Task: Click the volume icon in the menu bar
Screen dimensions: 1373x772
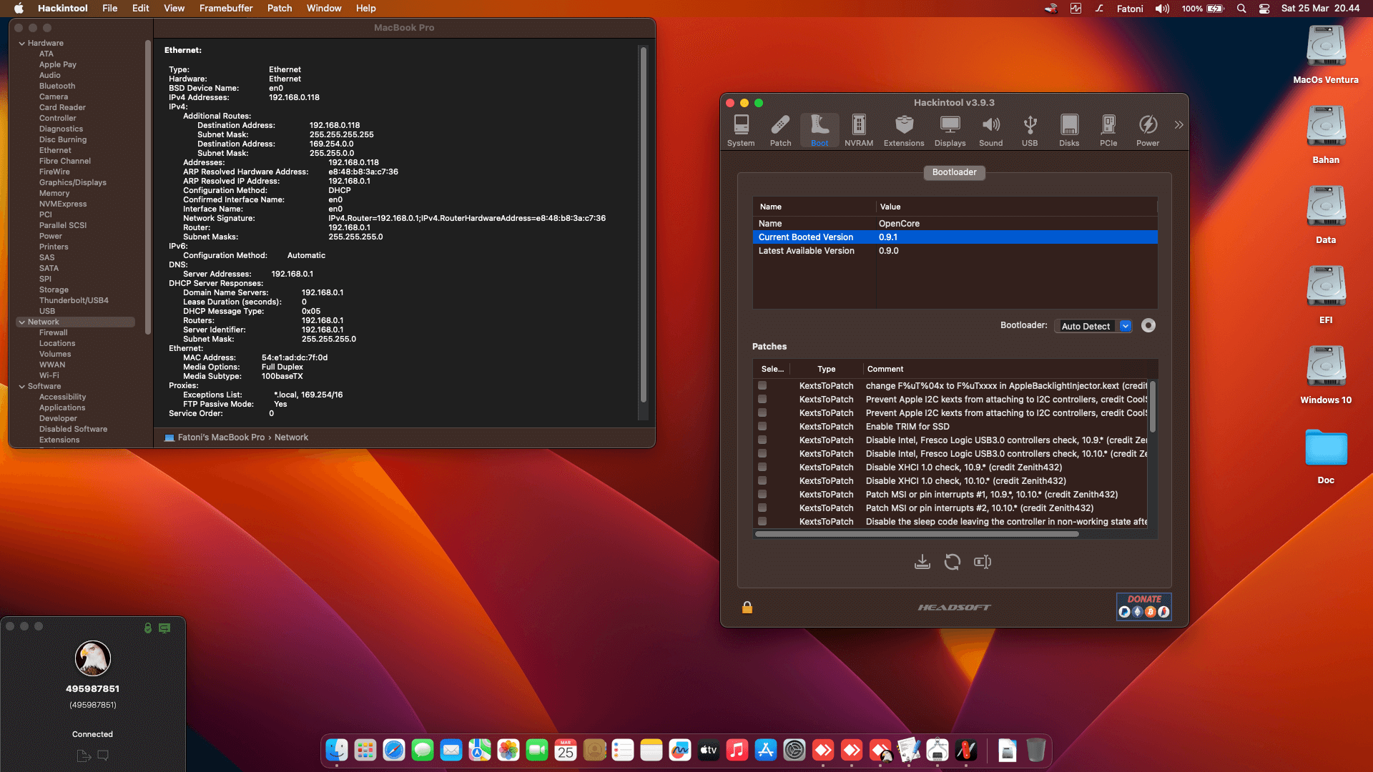Action: click(1163, 9)
